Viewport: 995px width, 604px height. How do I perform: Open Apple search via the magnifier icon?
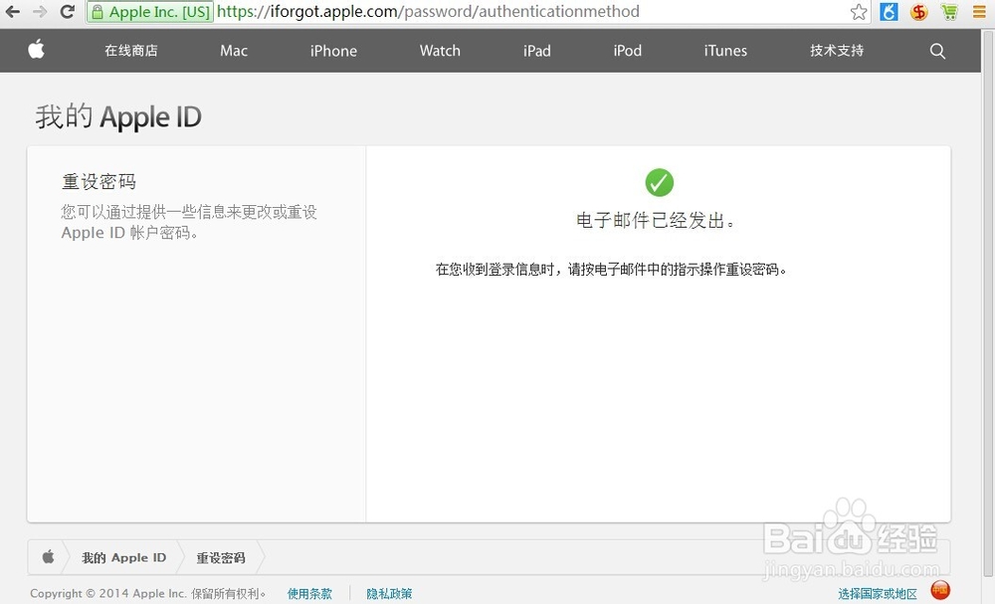936,51
